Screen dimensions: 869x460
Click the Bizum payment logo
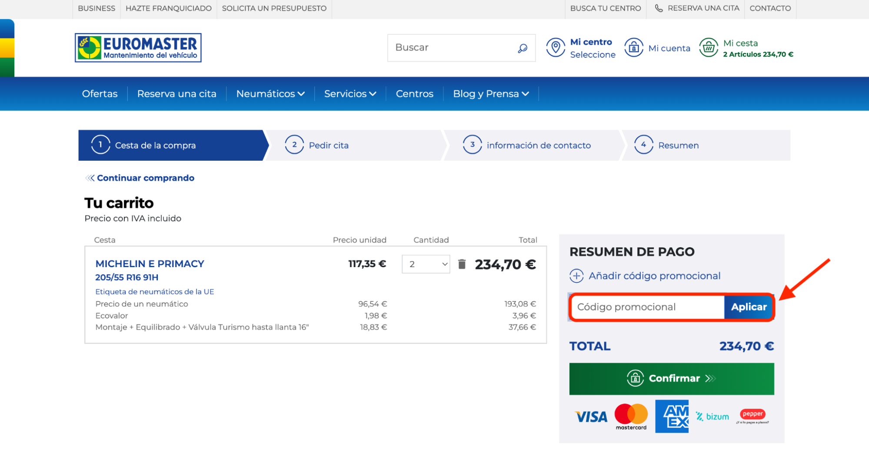pos(712,417)
